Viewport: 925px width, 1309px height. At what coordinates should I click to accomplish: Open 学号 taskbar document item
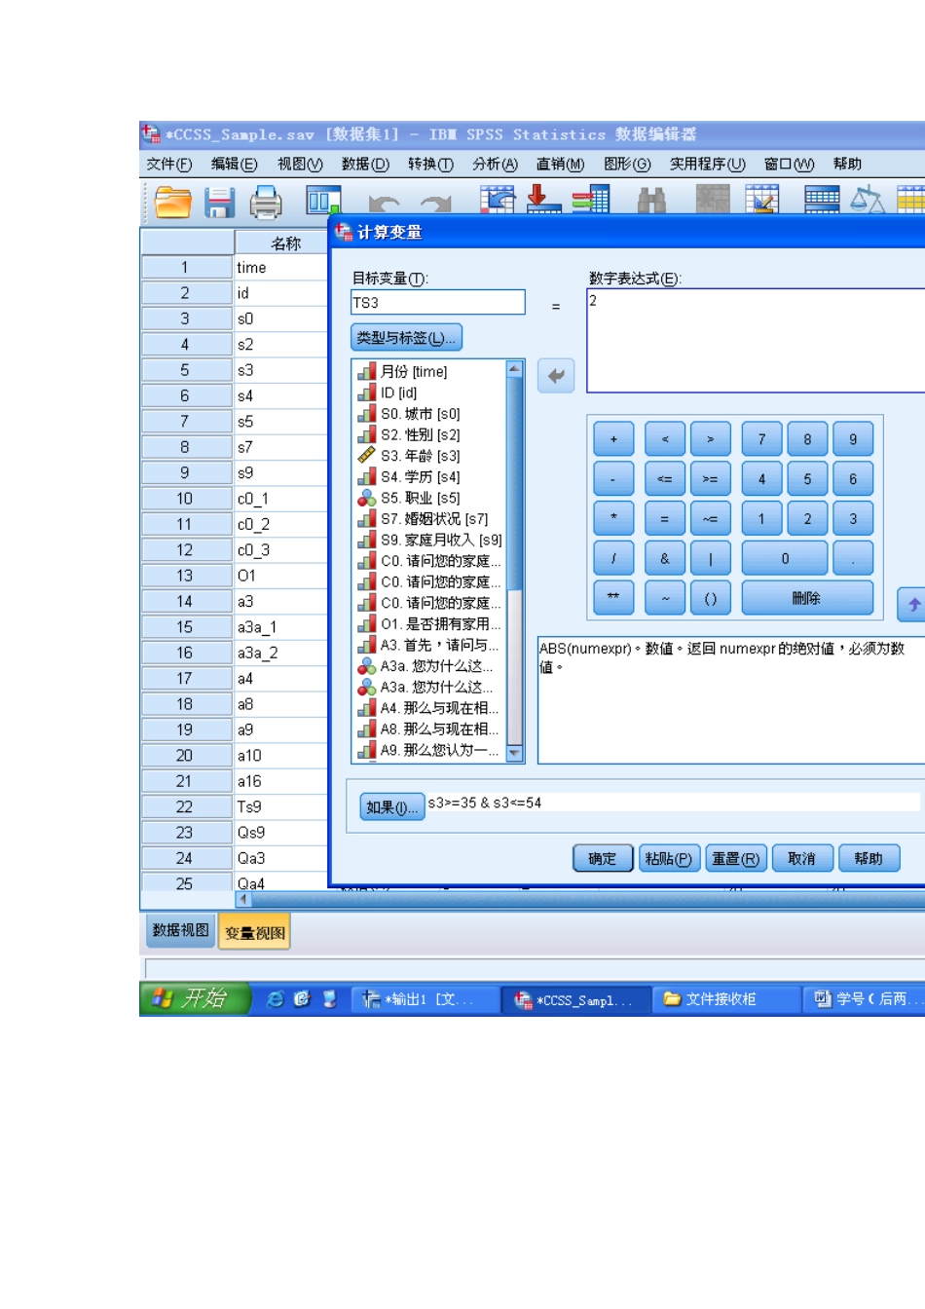867,999
